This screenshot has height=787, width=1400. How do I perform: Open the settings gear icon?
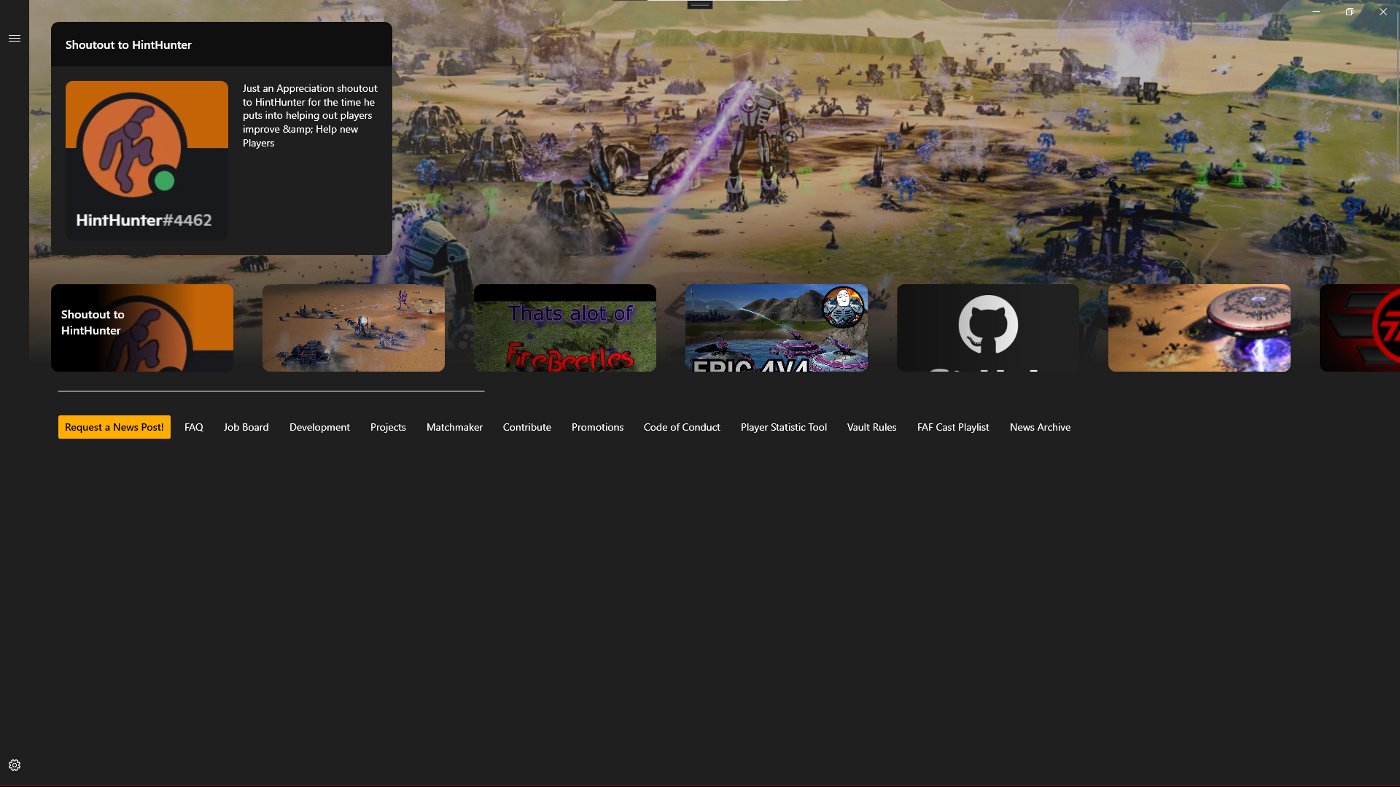pos(15,765)
